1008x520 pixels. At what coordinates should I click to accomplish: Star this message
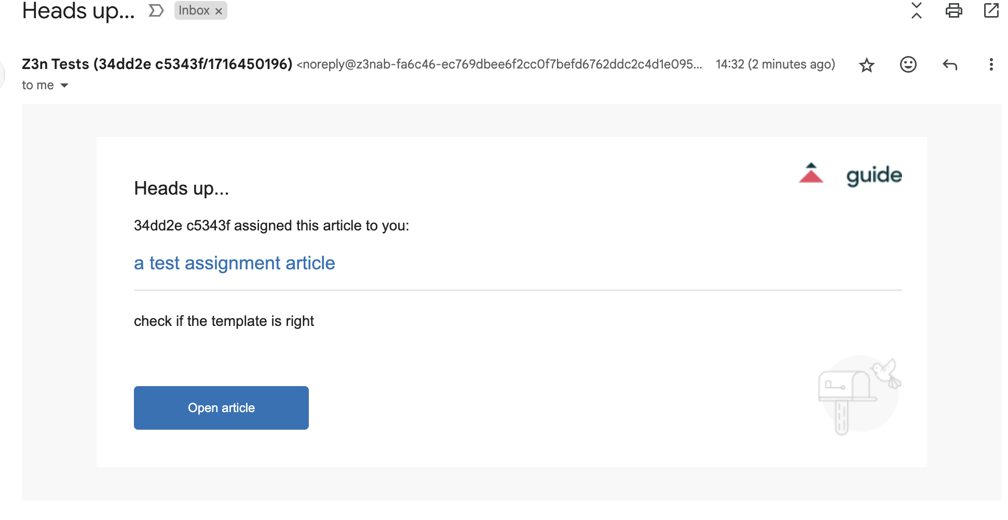pyautogui.click(x=866, y=65)
